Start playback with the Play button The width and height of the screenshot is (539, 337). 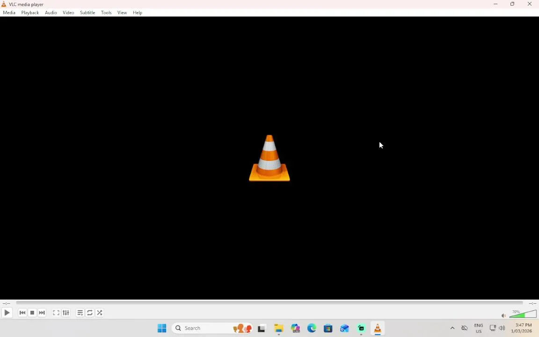[x=7, y=313]
